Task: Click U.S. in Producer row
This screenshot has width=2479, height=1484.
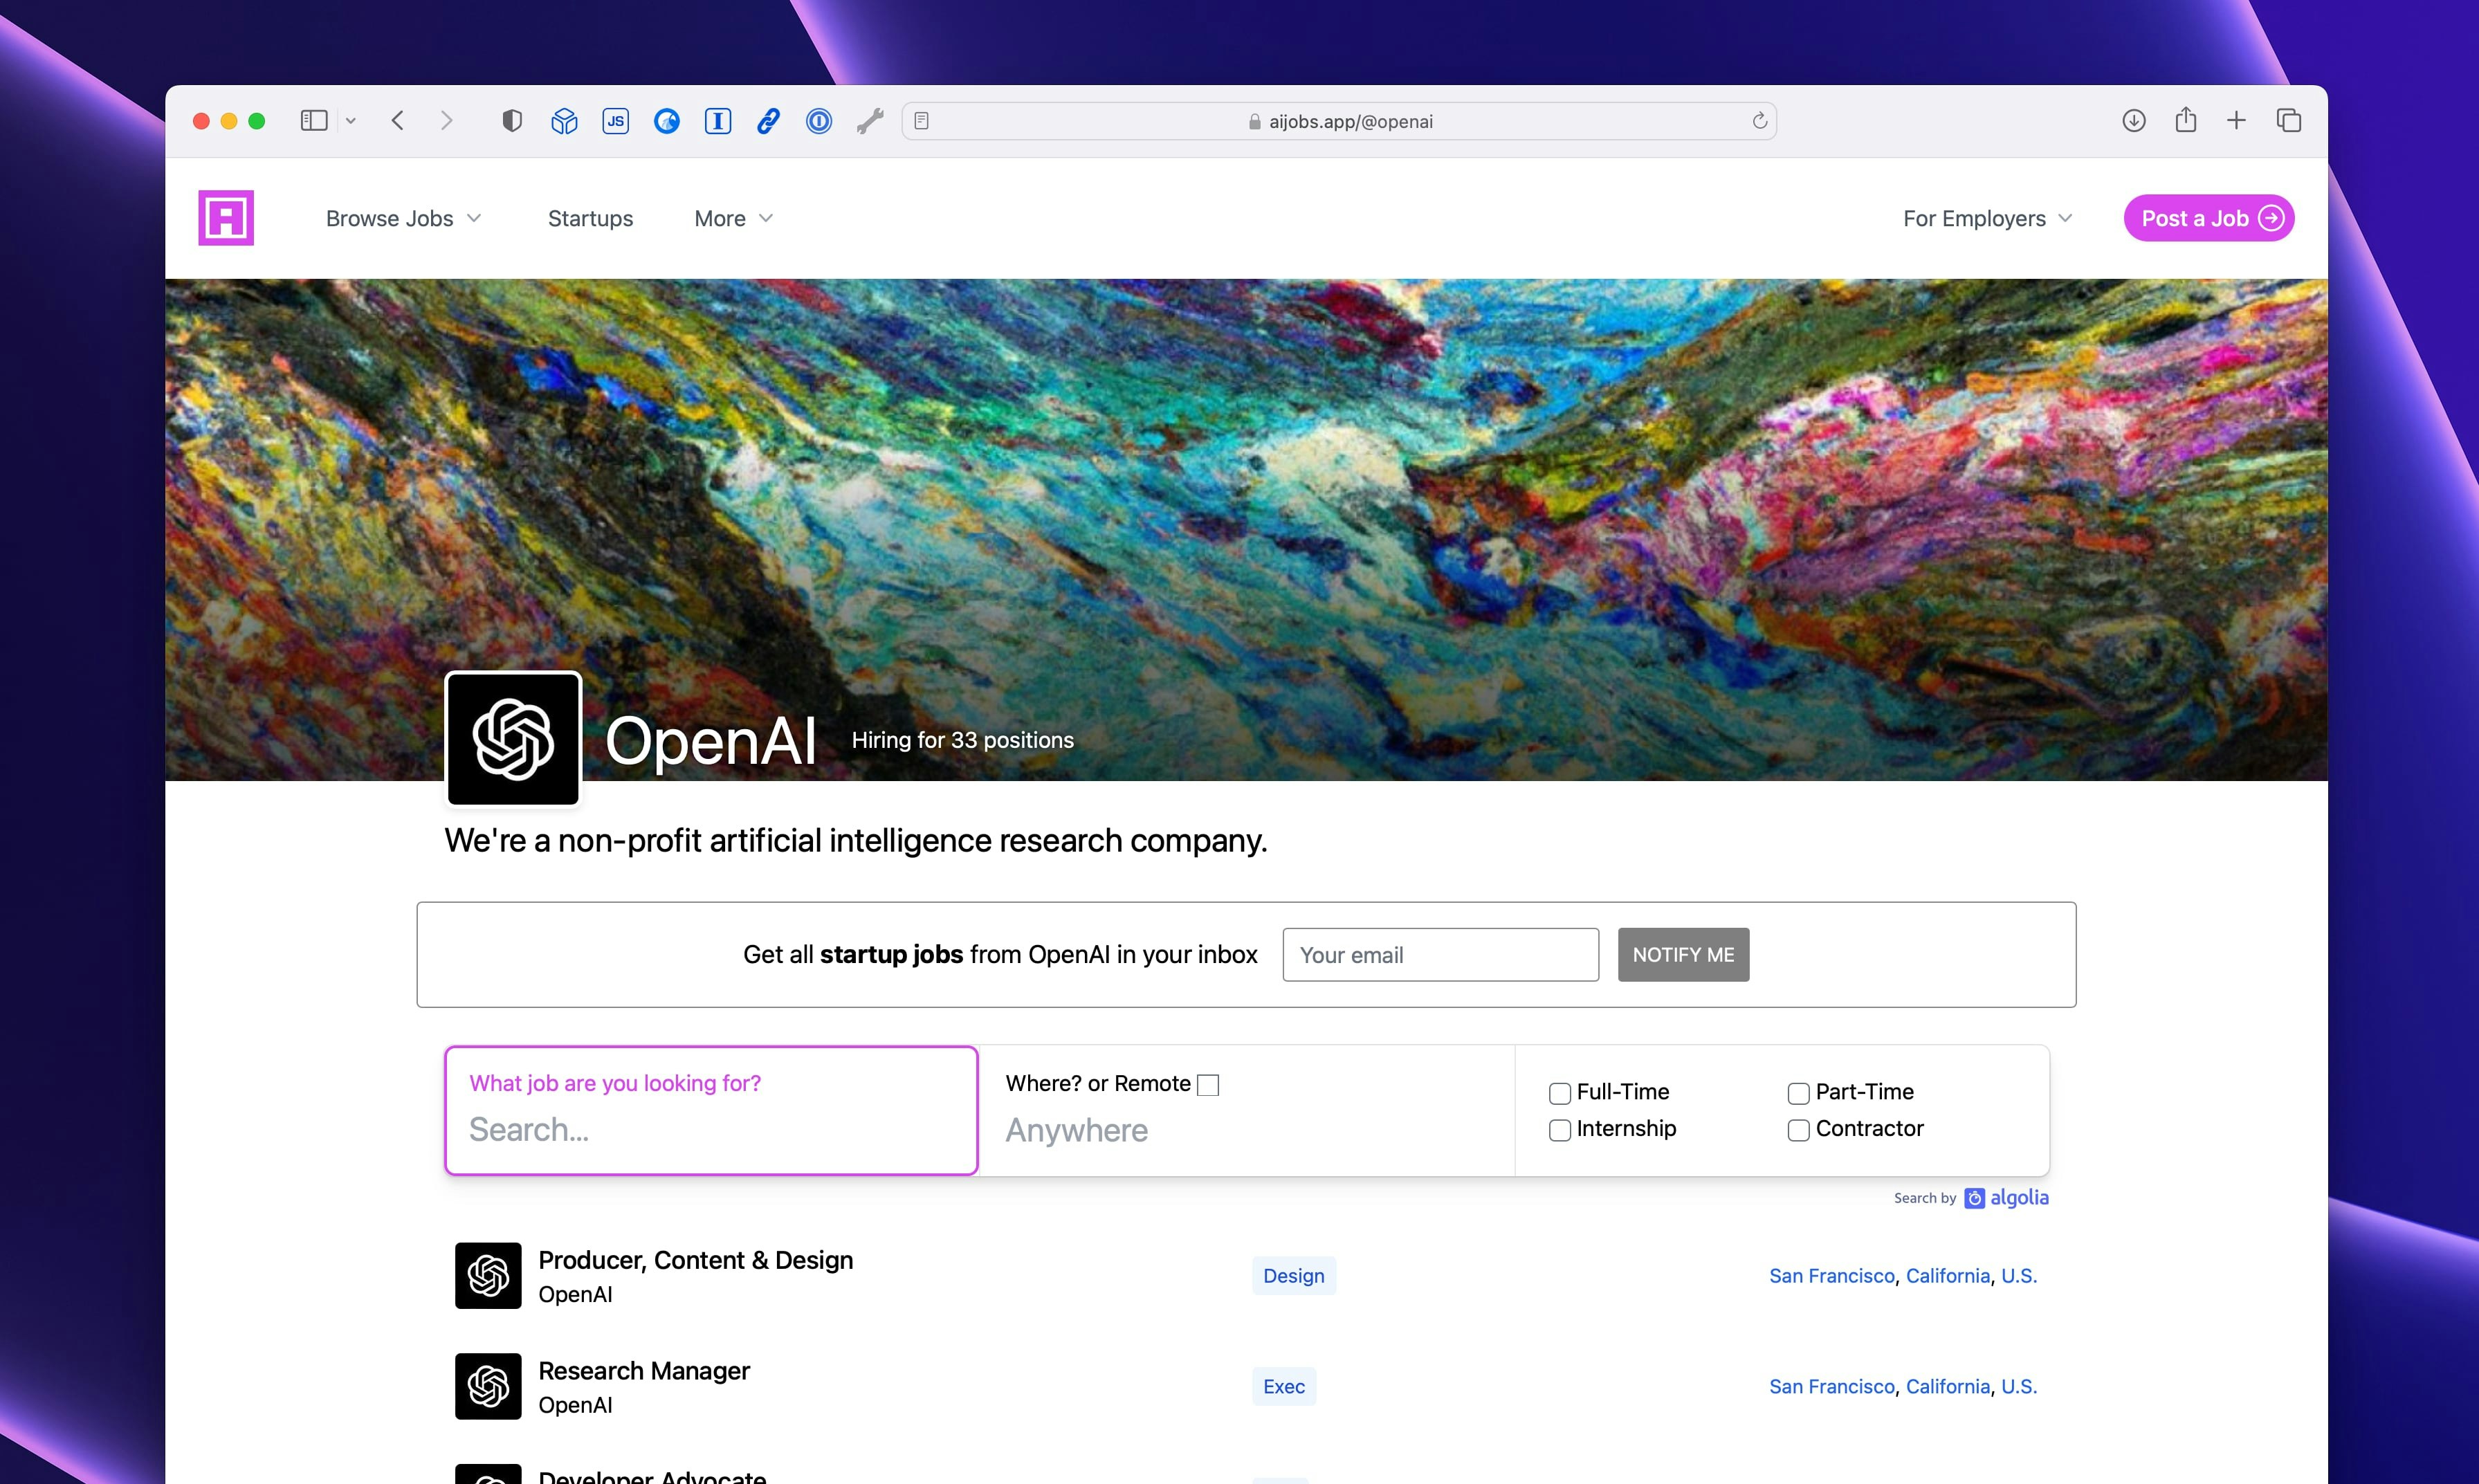Action: (2019, 1276)
